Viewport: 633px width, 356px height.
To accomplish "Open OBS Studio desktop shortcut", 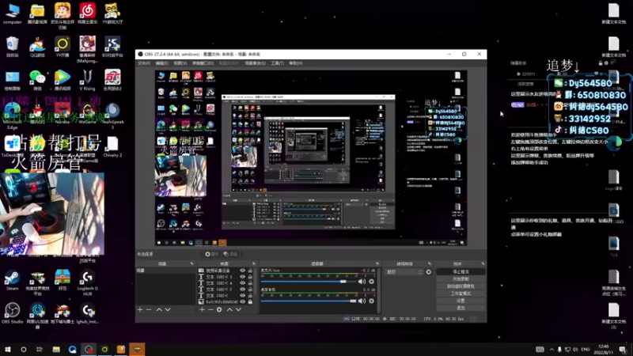I will point(12,313).
